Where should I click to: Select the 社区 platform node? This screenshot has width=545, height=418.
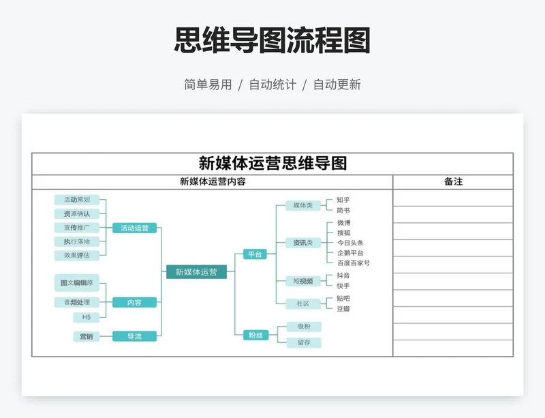[303, 303]
